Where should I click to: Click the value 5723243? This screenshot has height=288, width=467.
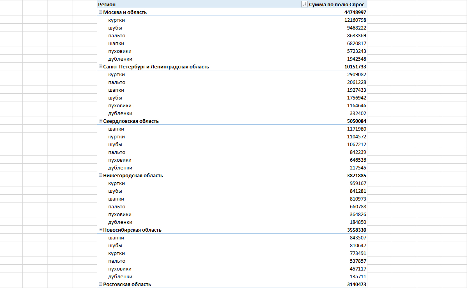click(357, 51)
